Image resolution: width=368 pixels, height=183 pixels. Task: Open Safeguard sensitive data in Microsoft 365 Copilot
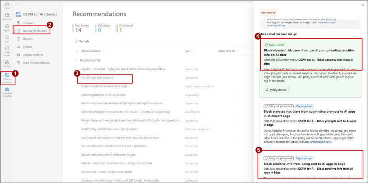(120, 180)
